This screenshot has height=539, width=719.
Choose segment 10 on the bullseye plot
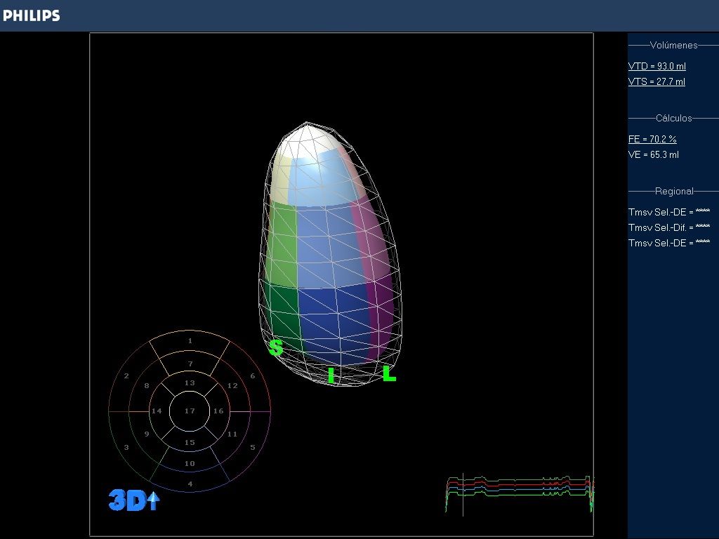190,463
